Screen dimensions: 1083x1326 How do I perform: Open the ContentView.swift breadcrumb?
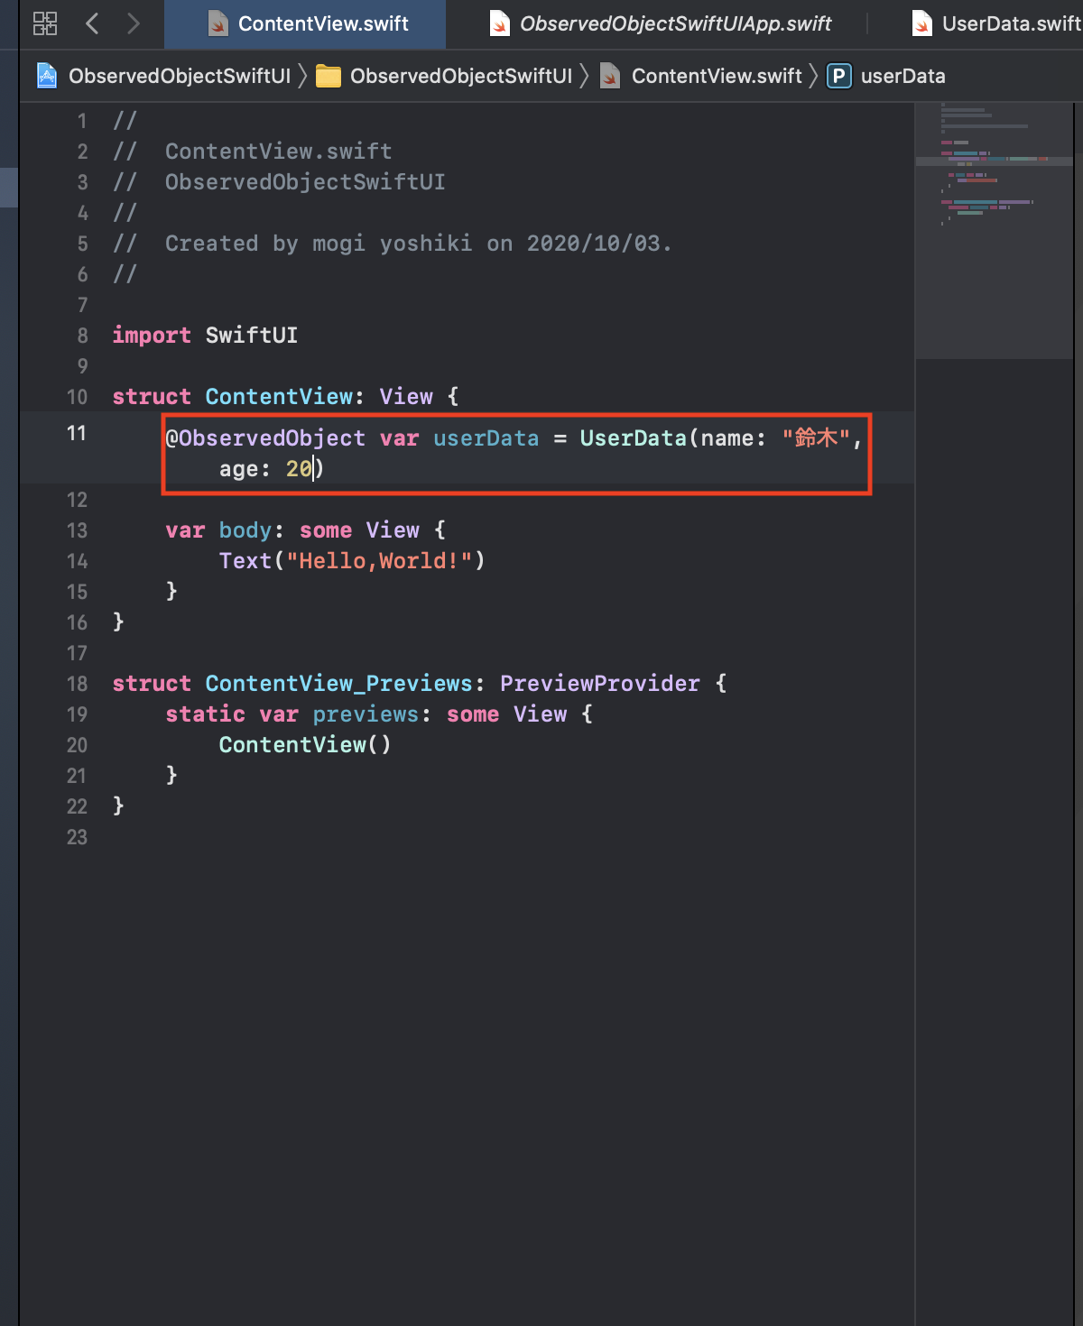(717, 76)
